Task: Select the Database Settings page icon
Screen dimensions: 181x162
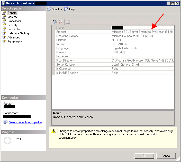Action: coord(4,33)
